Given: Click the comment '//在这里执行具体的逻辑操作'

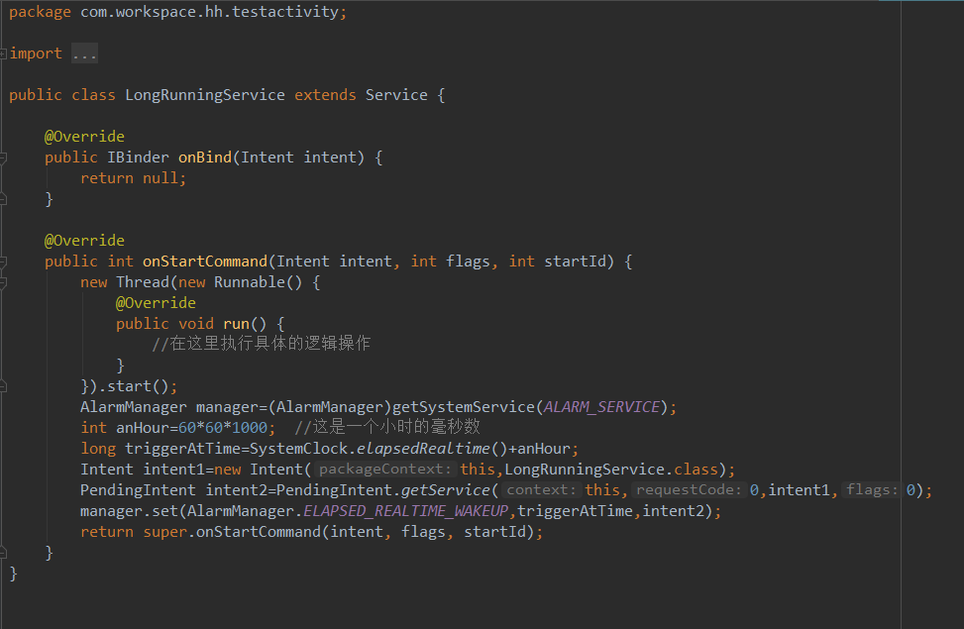Looking at the screenshot, I should coord(262,343).
